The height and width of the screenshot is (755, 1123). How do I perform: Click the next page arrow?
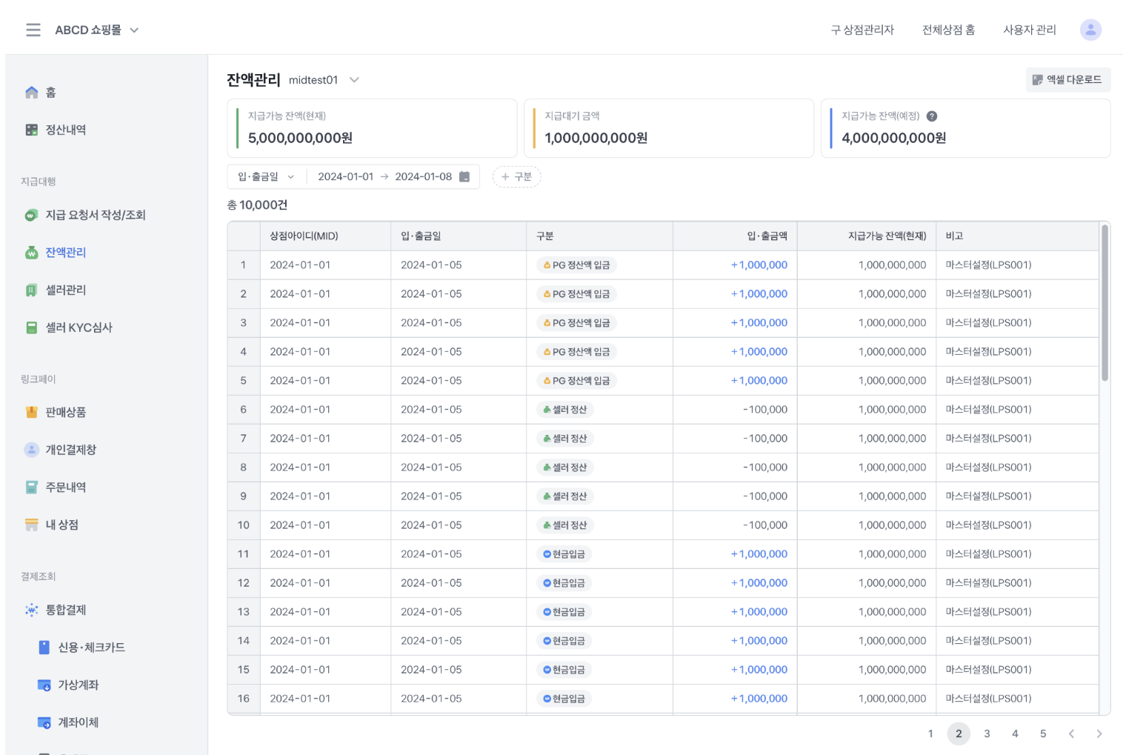(1099, 734)
